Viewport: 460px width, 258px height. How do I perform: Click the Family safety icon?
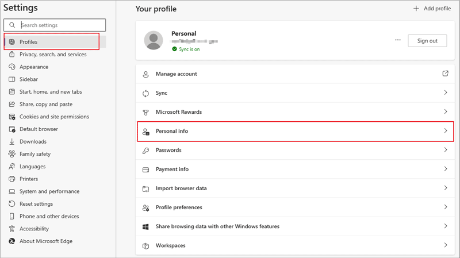(x=11, y=154)
